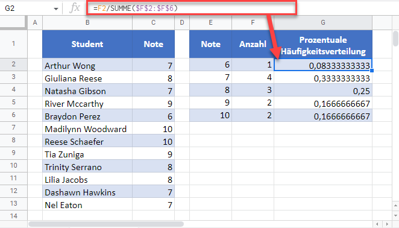Select cell River Mccarthy

(x=87, y=103)
